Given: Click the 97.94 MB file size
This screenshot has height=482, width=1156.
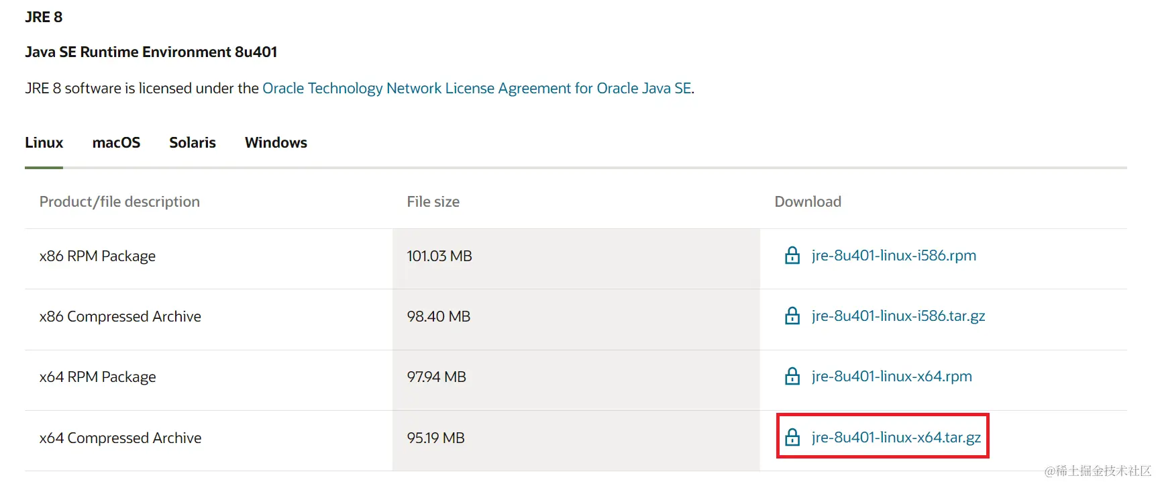Looking at the screenshot, I should (437, 377).
